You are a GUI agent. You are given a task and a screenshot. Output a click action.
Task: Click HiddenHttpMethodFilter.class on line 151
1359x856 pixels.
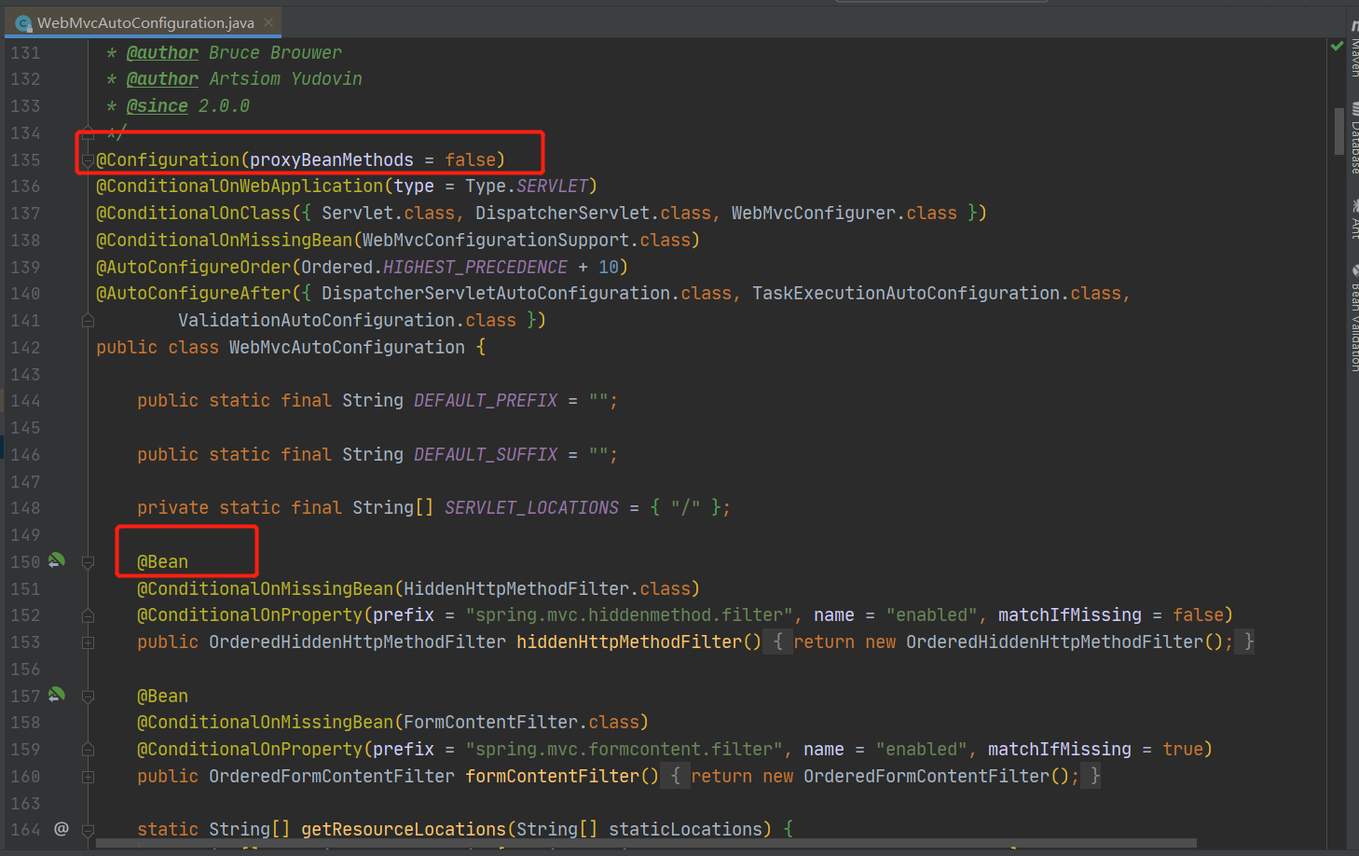[546, 588]
